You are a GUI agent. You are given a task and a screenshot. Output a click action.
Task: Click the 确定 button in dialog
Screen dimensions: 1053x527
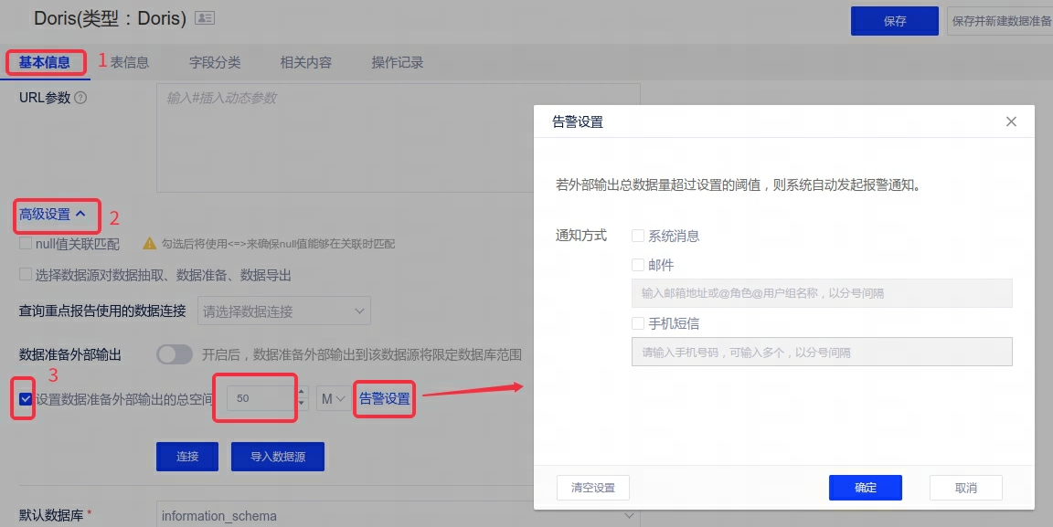[865, 488]
